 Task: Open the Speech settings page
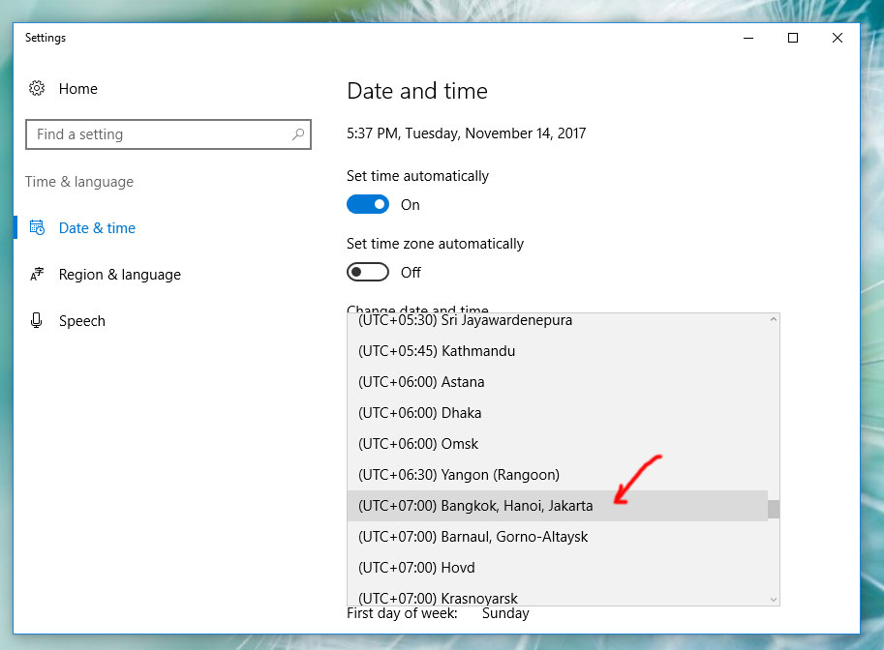coord(81,321)
